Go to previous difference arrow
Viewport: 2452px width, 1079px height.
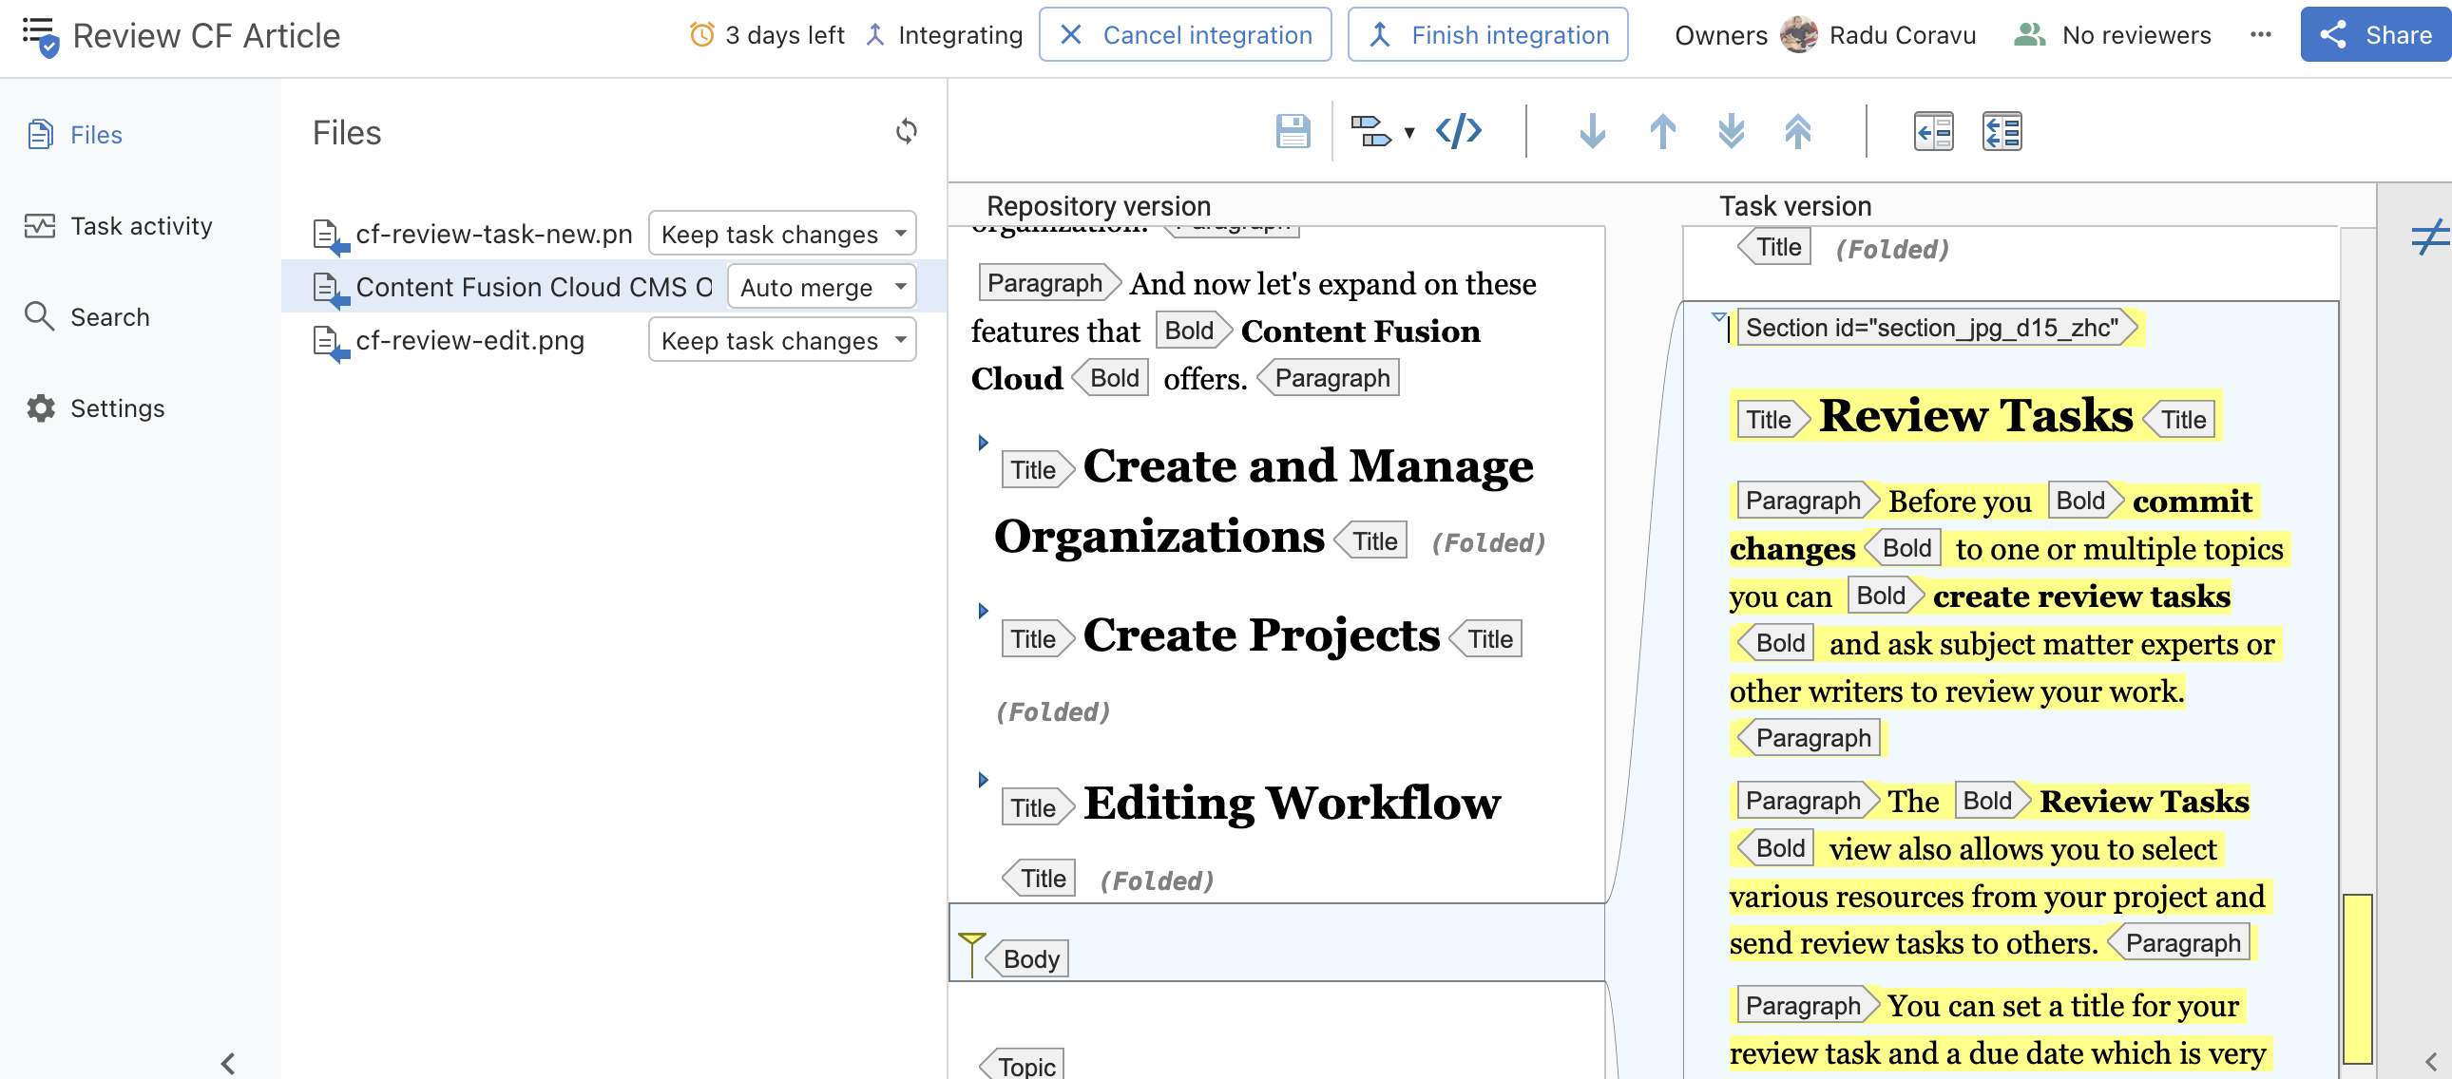click(1662, 131)
